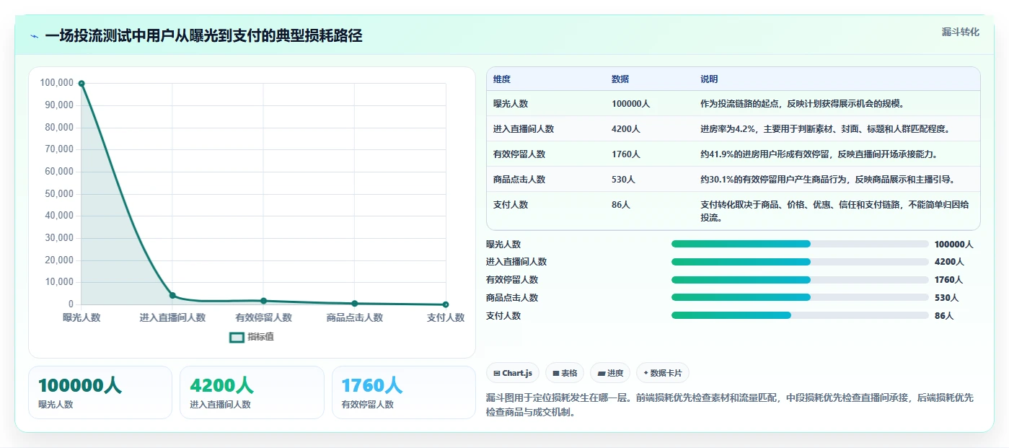
Task: Click the footer note starting 漏斗图用于定位损耗
Action: (730, 405)
